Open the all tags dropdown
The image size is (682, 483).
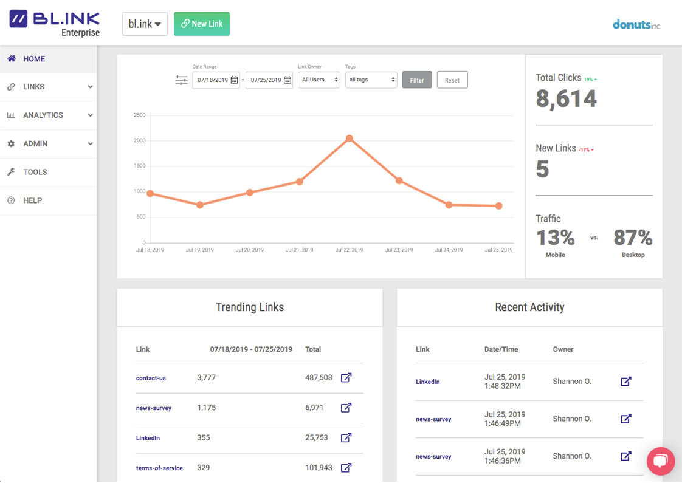pos(371,80)
